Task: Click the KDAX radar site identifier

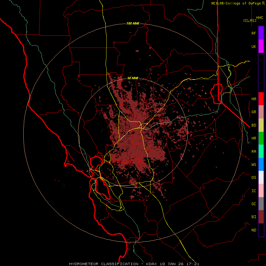Action: [151, 264]
